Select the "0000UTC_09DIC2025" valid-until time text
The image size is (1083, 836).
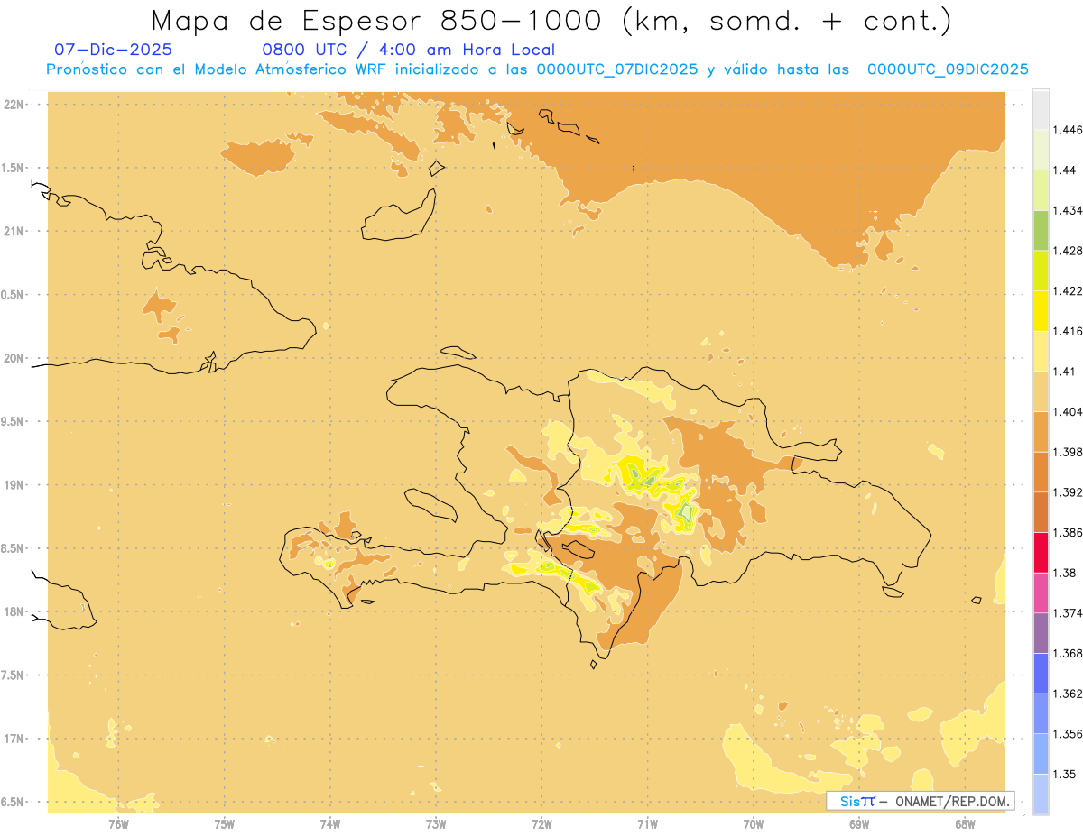948,69
